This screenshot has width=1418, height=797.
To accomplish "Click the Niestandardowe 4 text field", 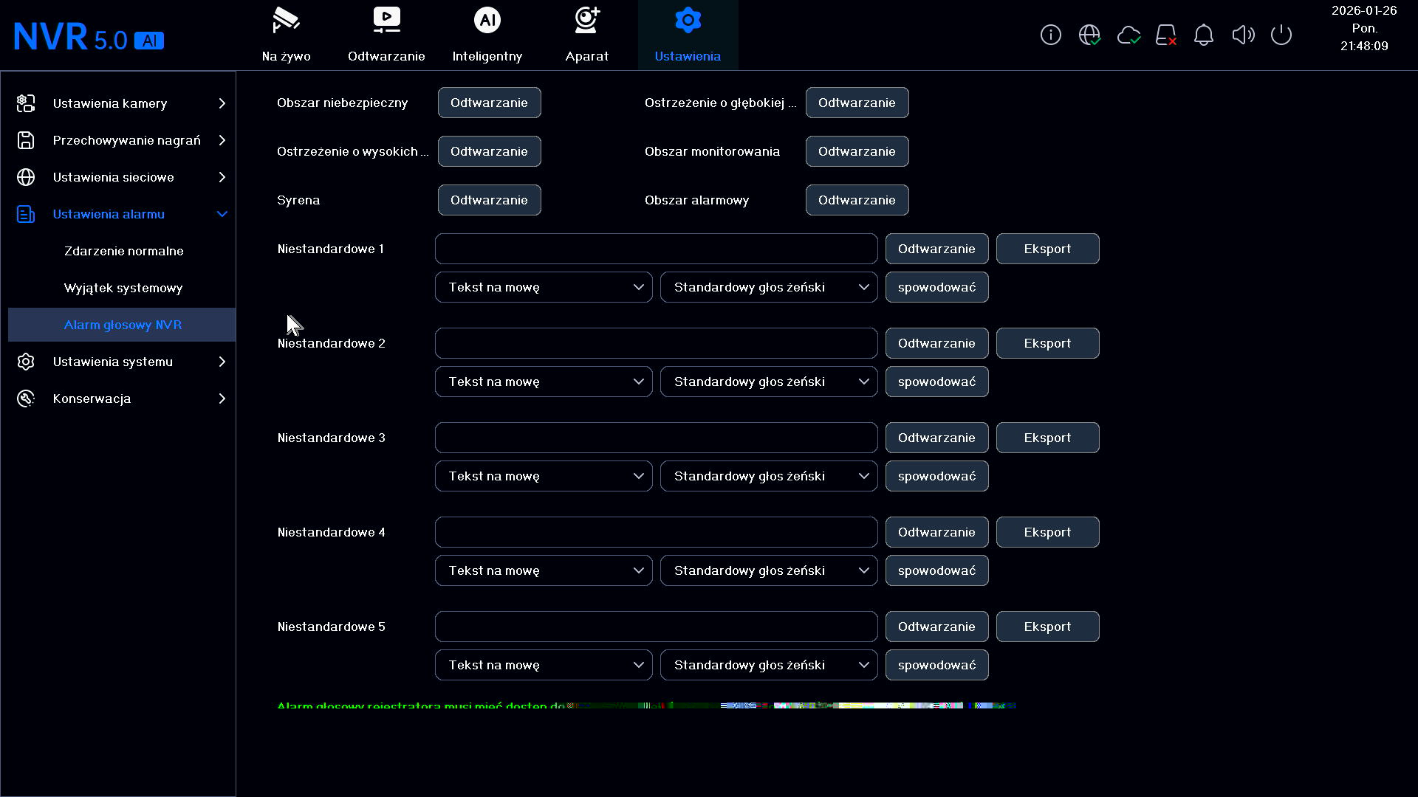I will click(x=656, y=532).
